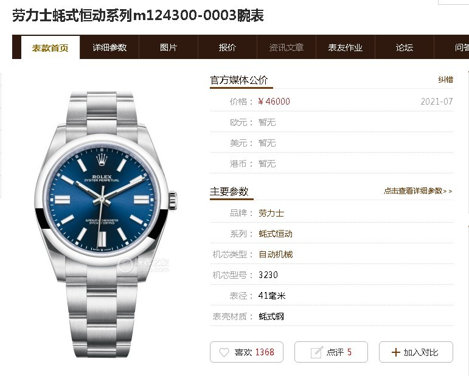Click the 喜欢 1368 button

coord(246,352)
